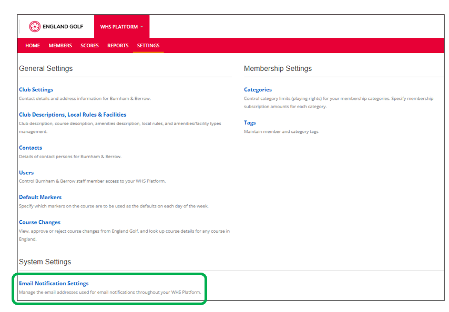Click the ENGLAND GOLF text label
Viewport: 449px width, 312px height.
pos(63,26)
